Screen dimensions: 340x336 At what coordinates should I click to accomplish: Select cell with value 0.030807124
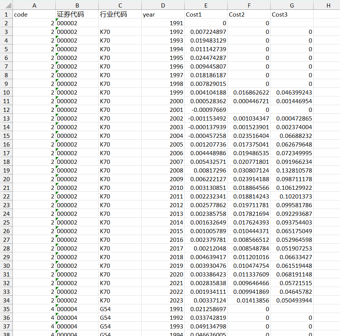click(x=249, y=171)
